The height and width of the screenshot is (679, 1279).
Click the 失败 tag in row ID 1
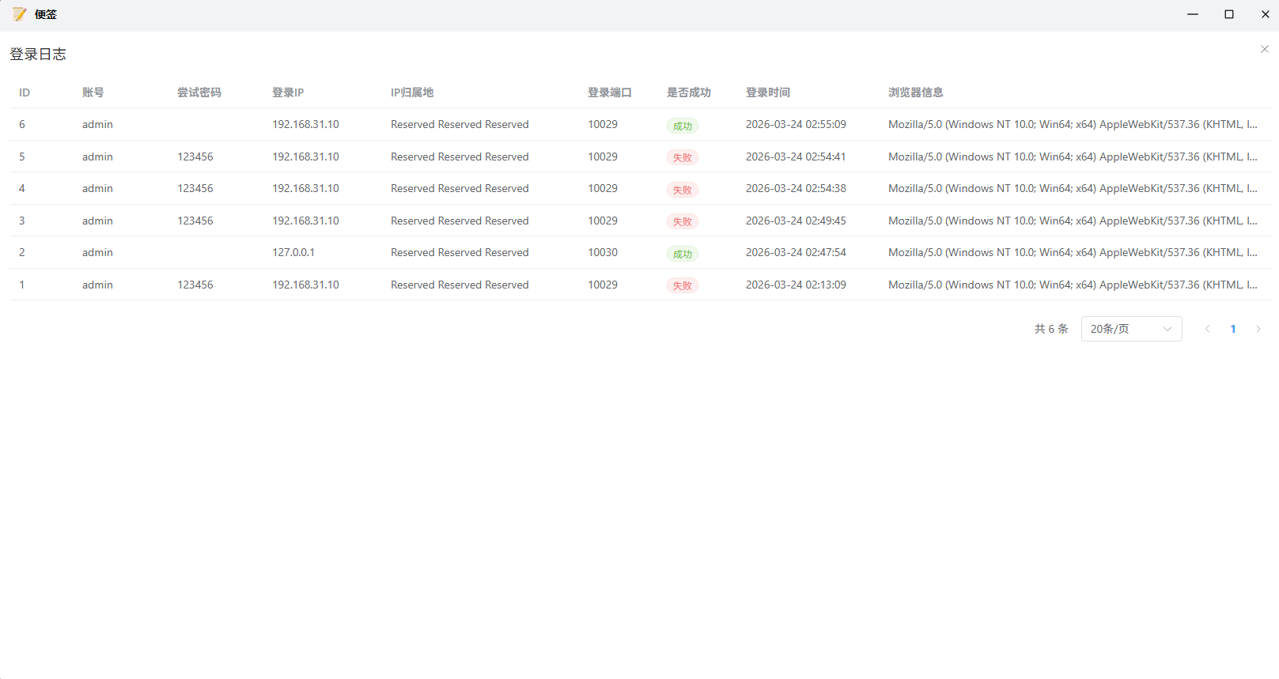point(683,285)
